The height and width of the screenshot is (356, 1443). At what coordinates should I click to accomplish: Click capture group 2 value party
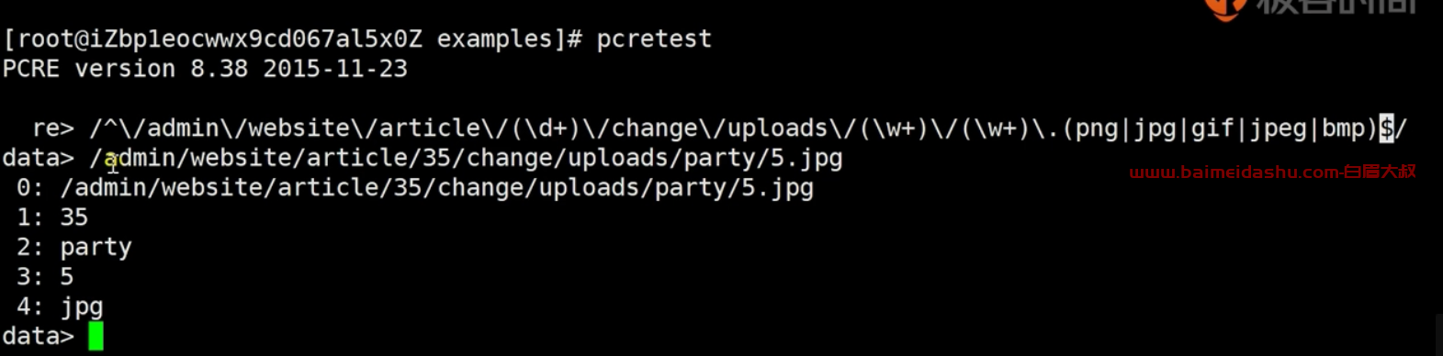96,248
